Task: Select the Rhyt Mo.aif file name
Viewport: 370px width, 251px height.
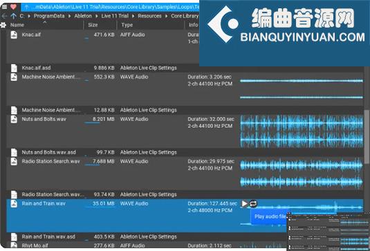Action: tap(35, 245)
